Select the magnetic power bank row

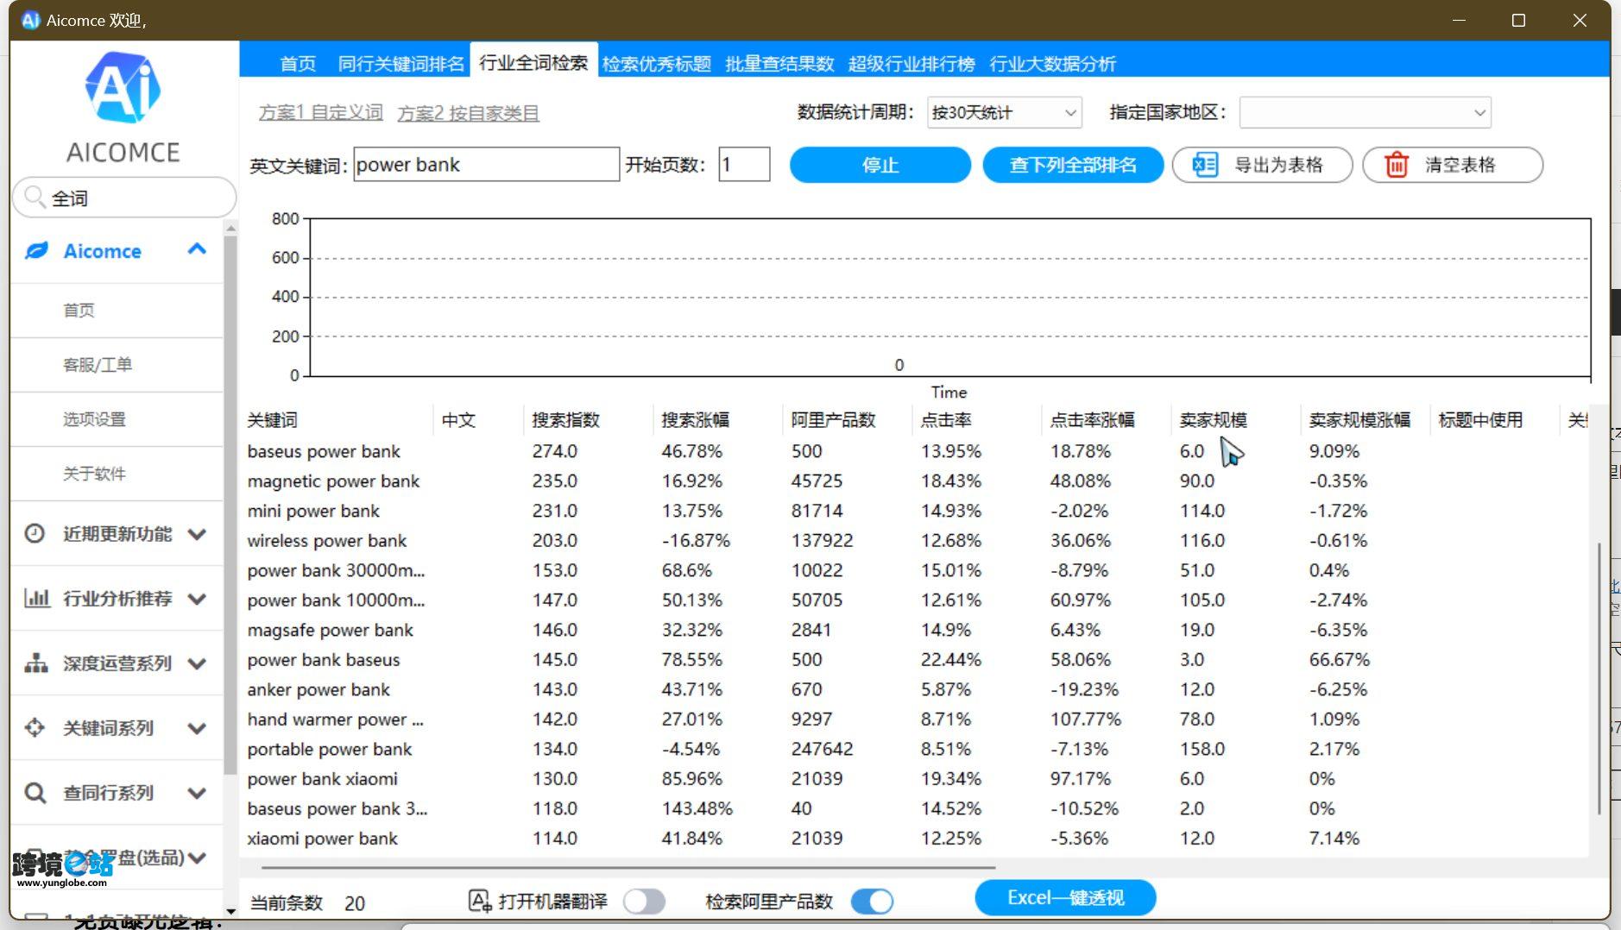915,481
